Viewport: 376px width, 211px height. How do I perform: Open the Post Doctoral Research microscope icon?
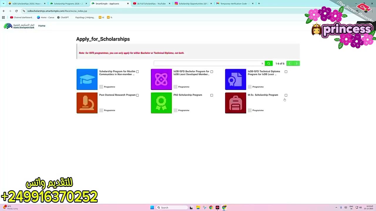pos(87,103)
